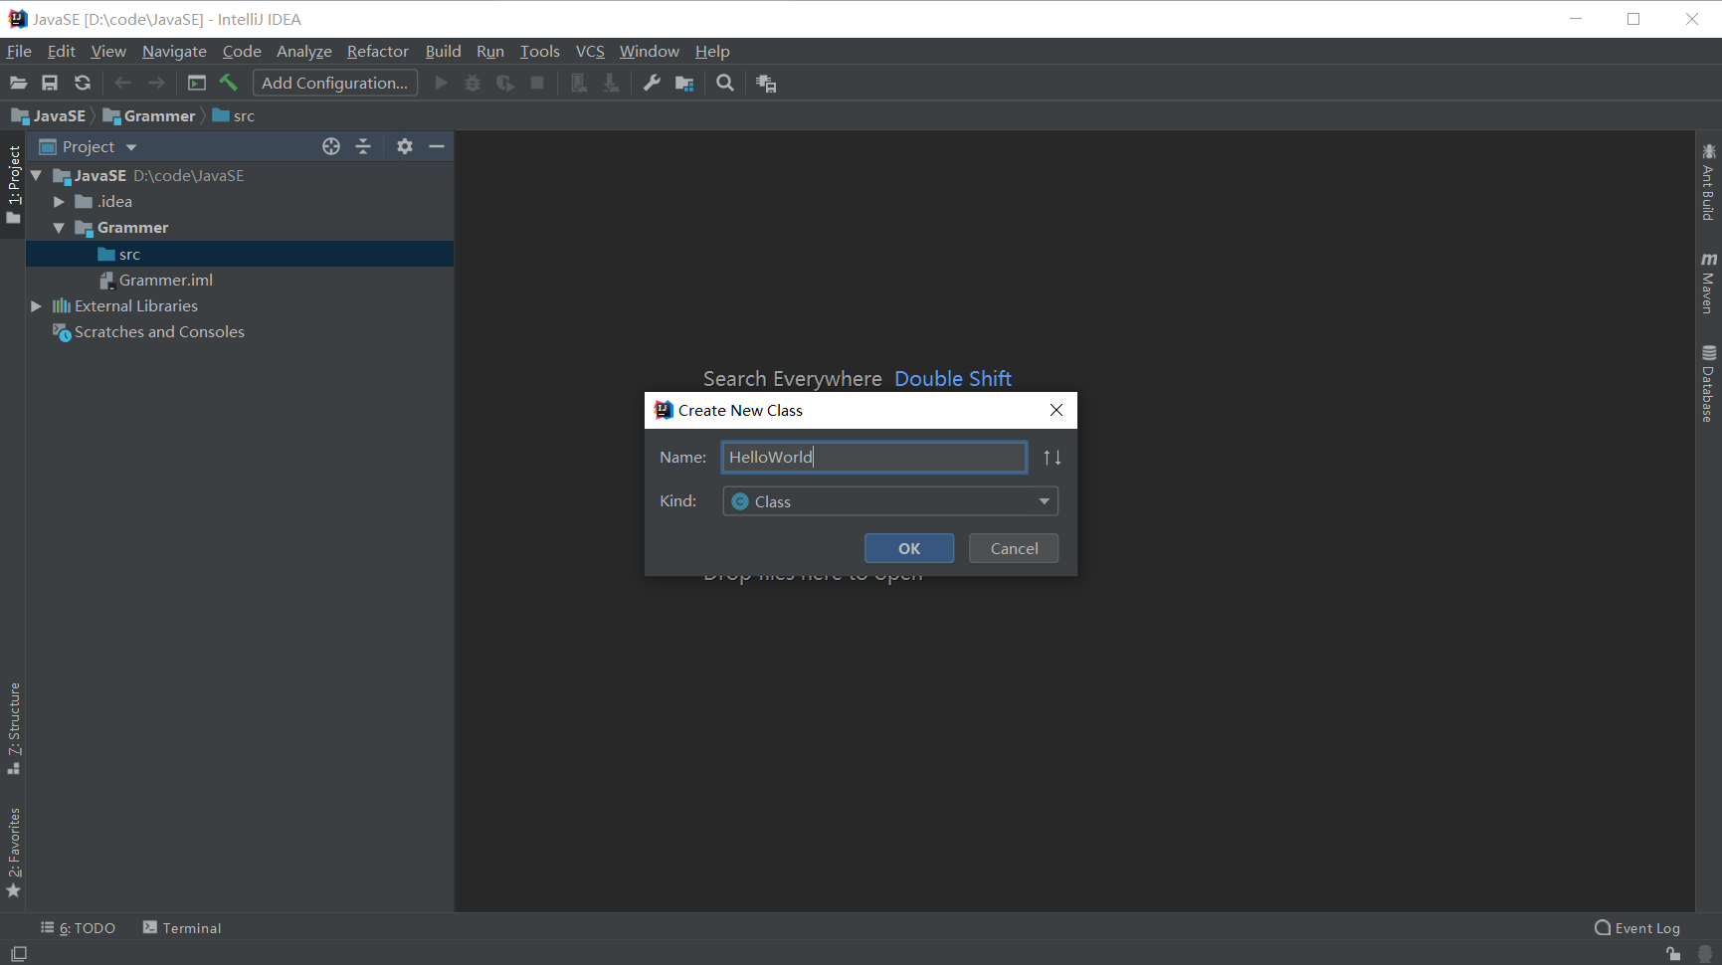Expand External Libraries node

click(36, 306)
